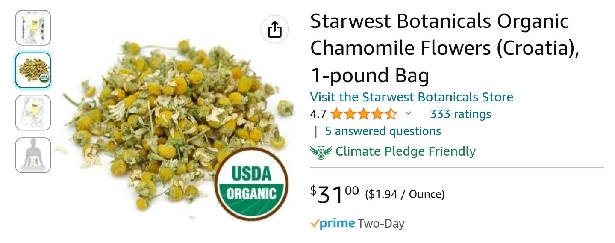Click the orange star rating icons
Viewport: 615px width, 243px height.
pyautogui.click(x=364, y=114)
